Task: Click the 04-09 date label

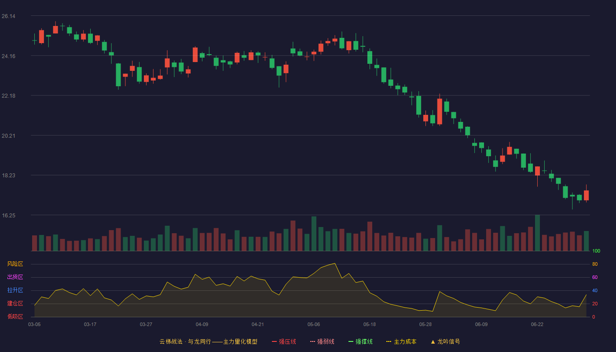Action: point(202,324)
